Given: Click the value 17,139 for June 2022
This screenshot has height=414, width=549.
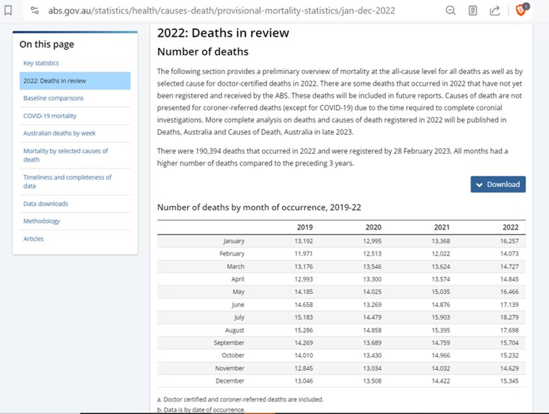Looking at the screenshot, I should pyautogui.click(x=509, y=304).
